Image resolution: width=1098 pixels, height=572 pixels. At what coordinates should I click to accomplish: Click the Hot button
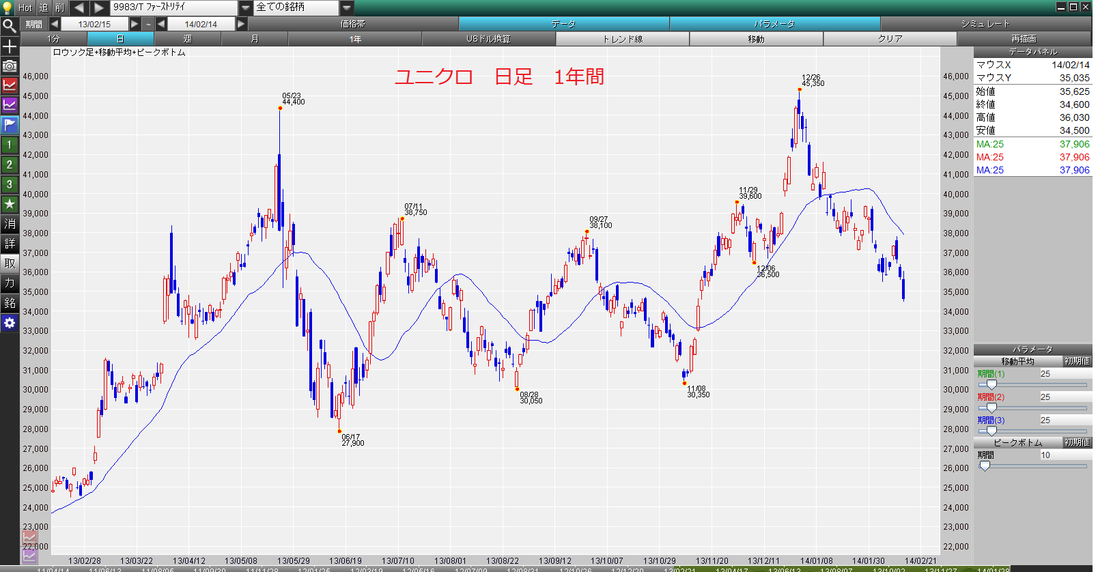[x=25, y=8]
